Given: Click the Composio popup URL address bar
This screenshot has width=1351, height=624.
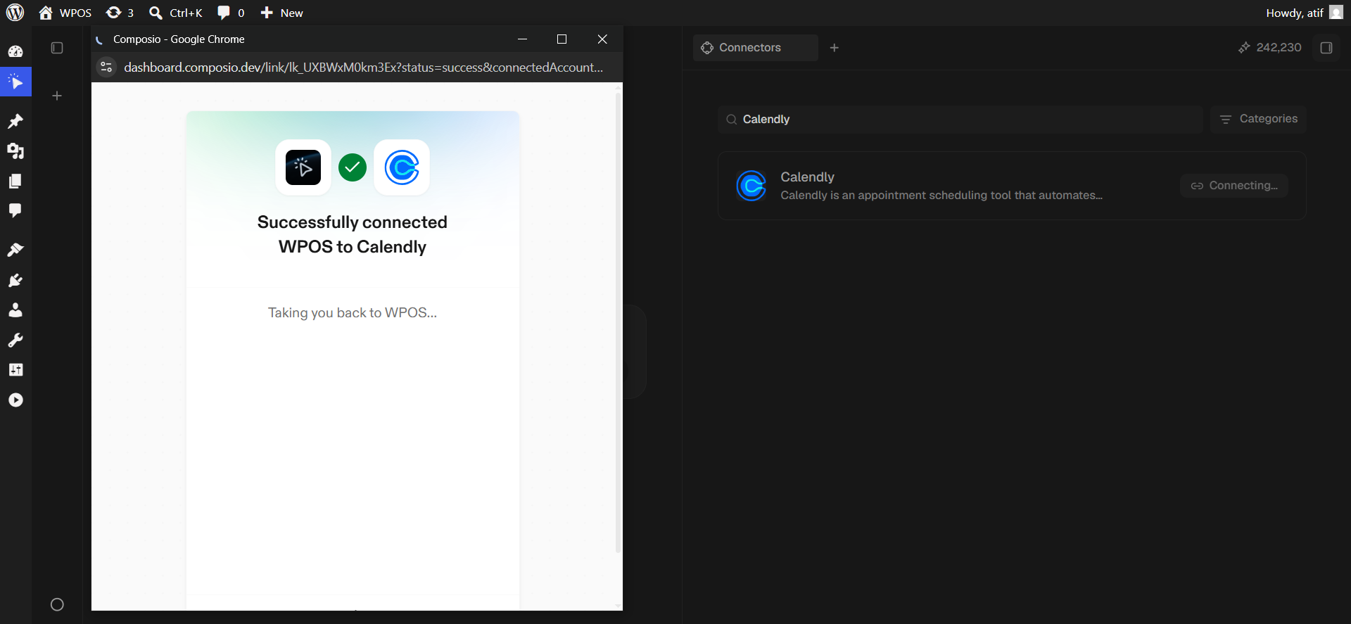Looking at the screenshot, I should coord(363,67).
